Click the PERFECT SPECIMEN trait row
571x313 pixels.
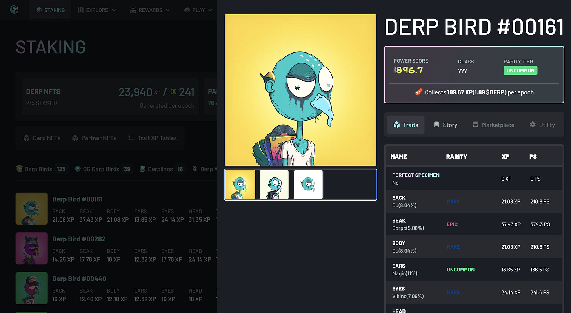(474, 179)
